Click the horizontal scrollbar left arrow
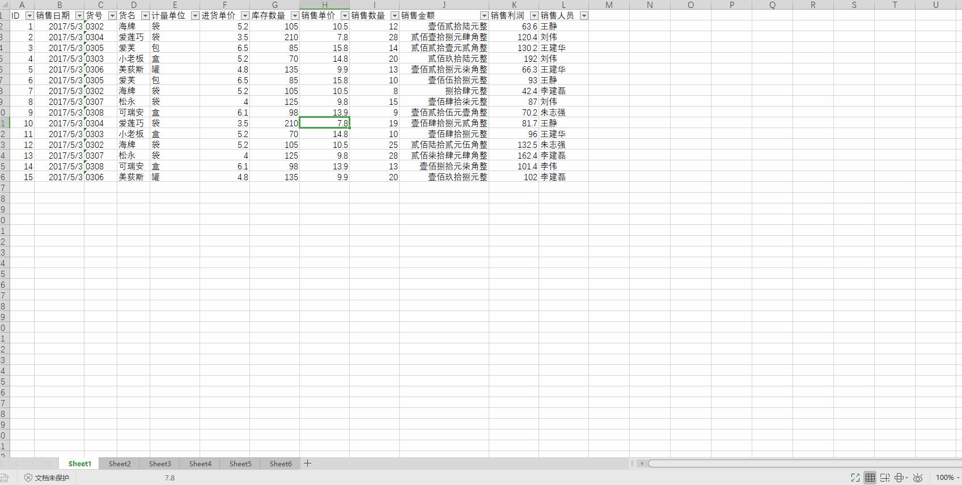The image size is (962, 485). click(642, 463)
